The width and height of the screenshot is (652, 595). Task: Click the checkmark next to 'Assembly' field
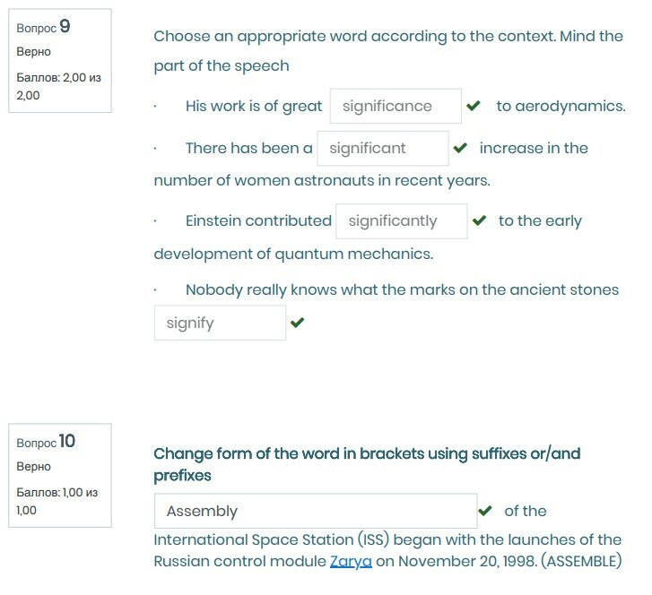(485, 511)
